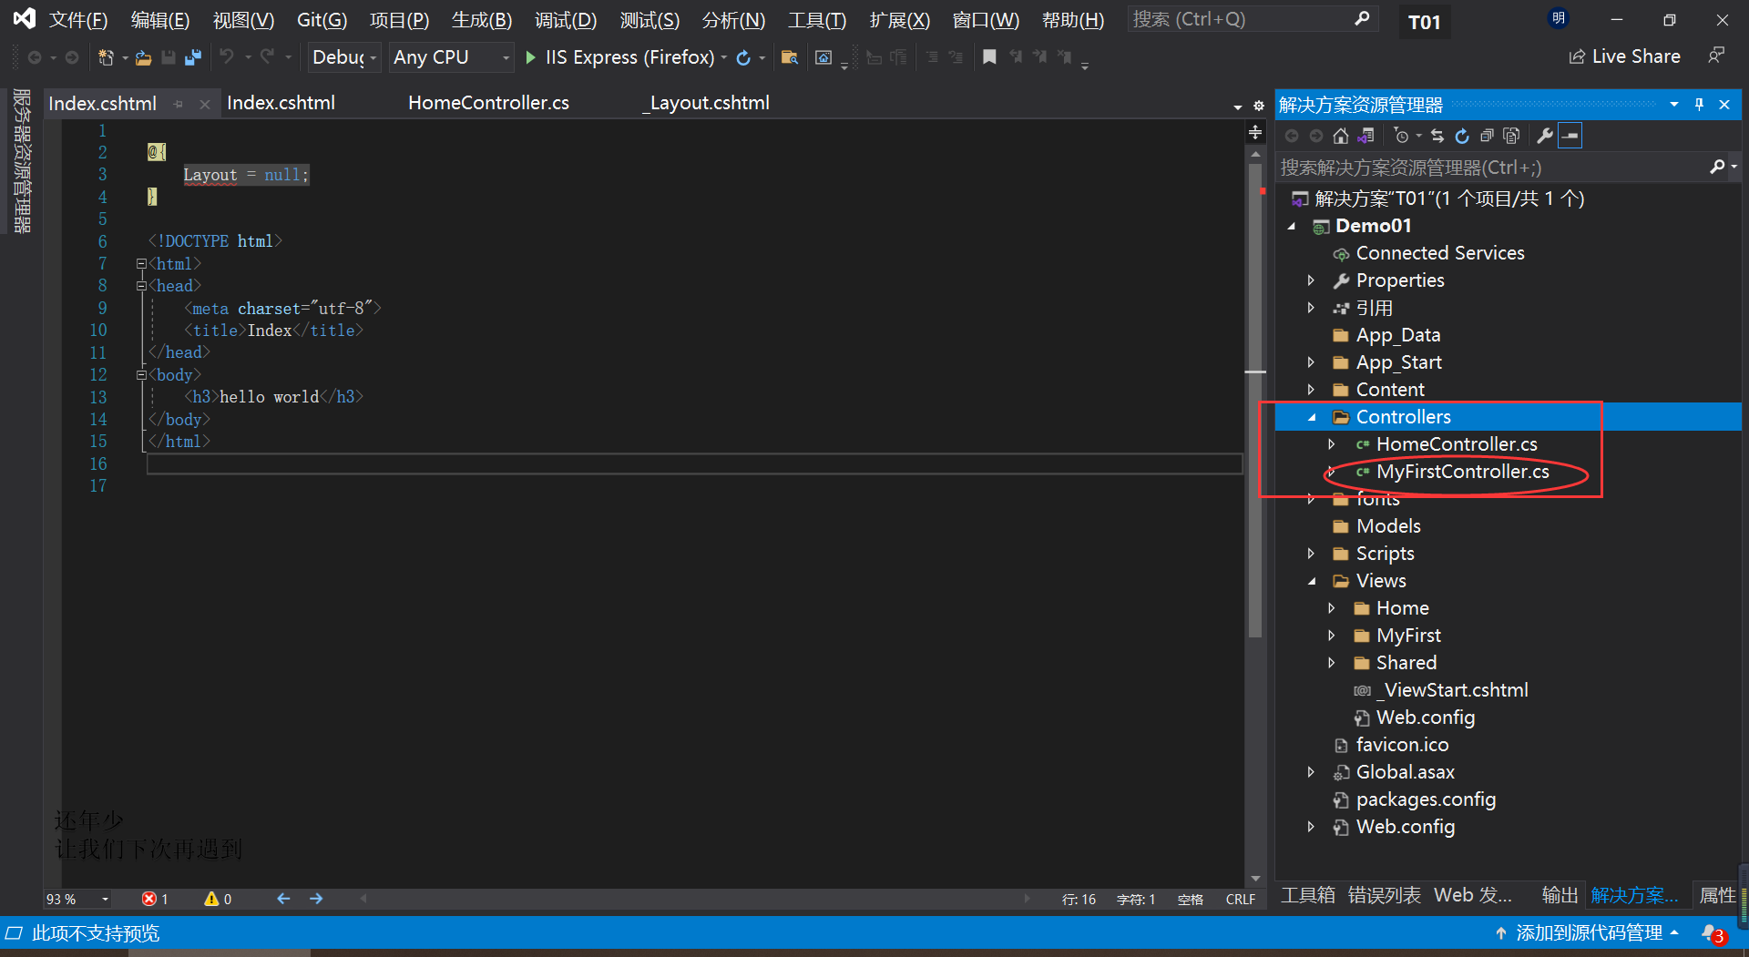Viewport: 1749px width, 957px height.
Task: Open the Debug configuration dropdown
Action: coord(344,57)
